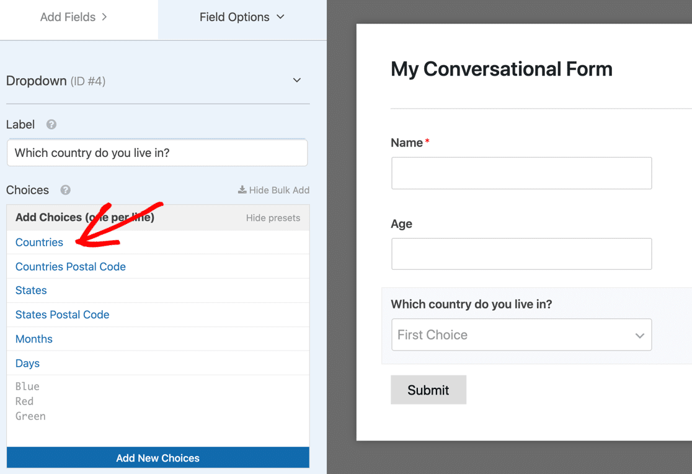Click the Hide presets link
Viewport: 692px width, 474px height.
(273, 218)
